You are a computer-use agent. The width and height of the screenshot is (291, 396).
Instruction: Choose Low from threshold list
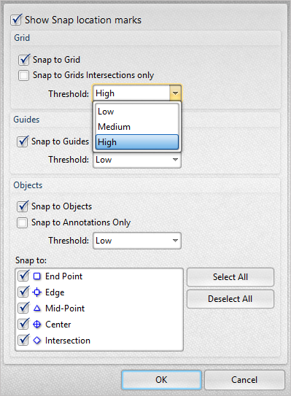(137, 112)
